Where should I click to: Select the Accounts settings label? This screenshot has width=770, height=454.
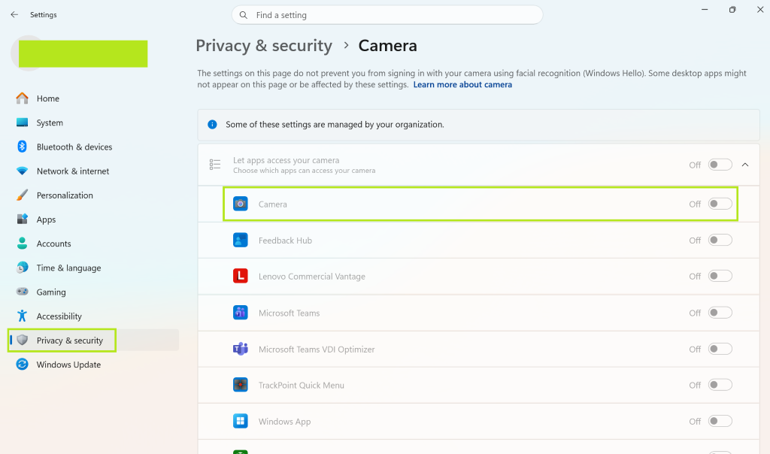point(53,244)
